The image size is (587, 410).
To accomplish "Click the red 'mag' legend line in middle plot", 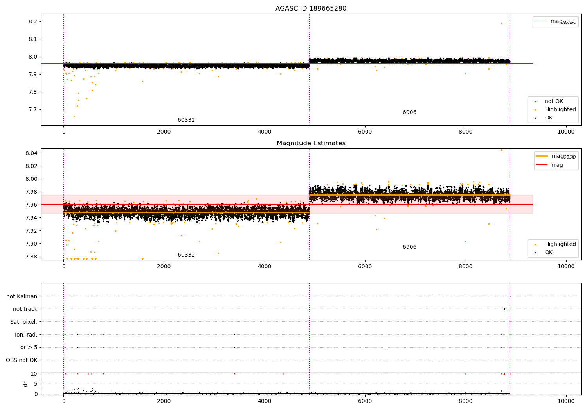I will click(542, 165).
